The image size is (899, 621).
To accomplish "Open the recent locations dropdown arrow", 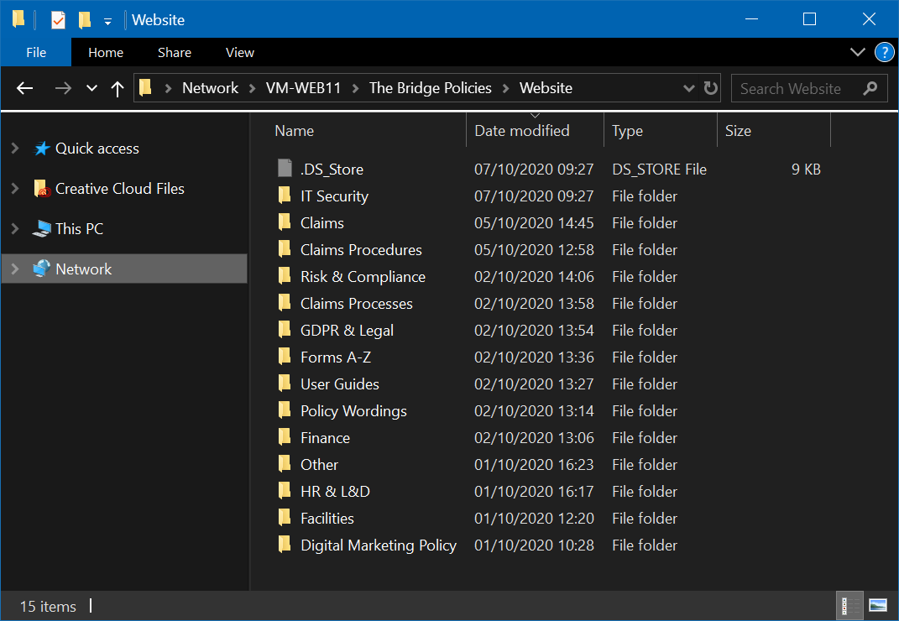I will (x=91, y=88).
